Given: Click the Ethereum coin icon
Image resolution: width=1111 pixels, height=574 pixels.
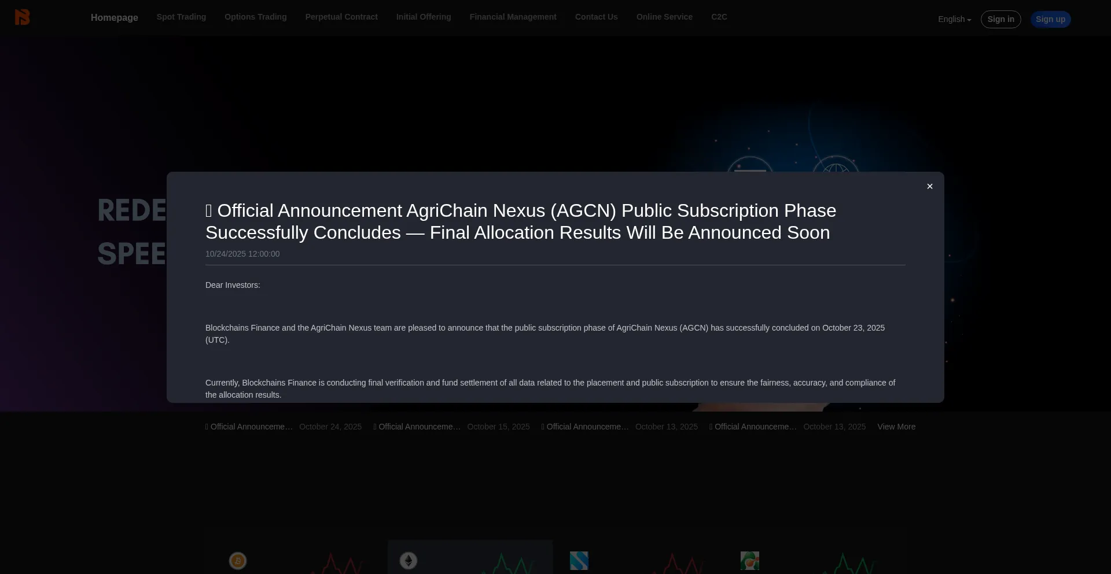Looking at the screenshot, I should click(409, 561).
